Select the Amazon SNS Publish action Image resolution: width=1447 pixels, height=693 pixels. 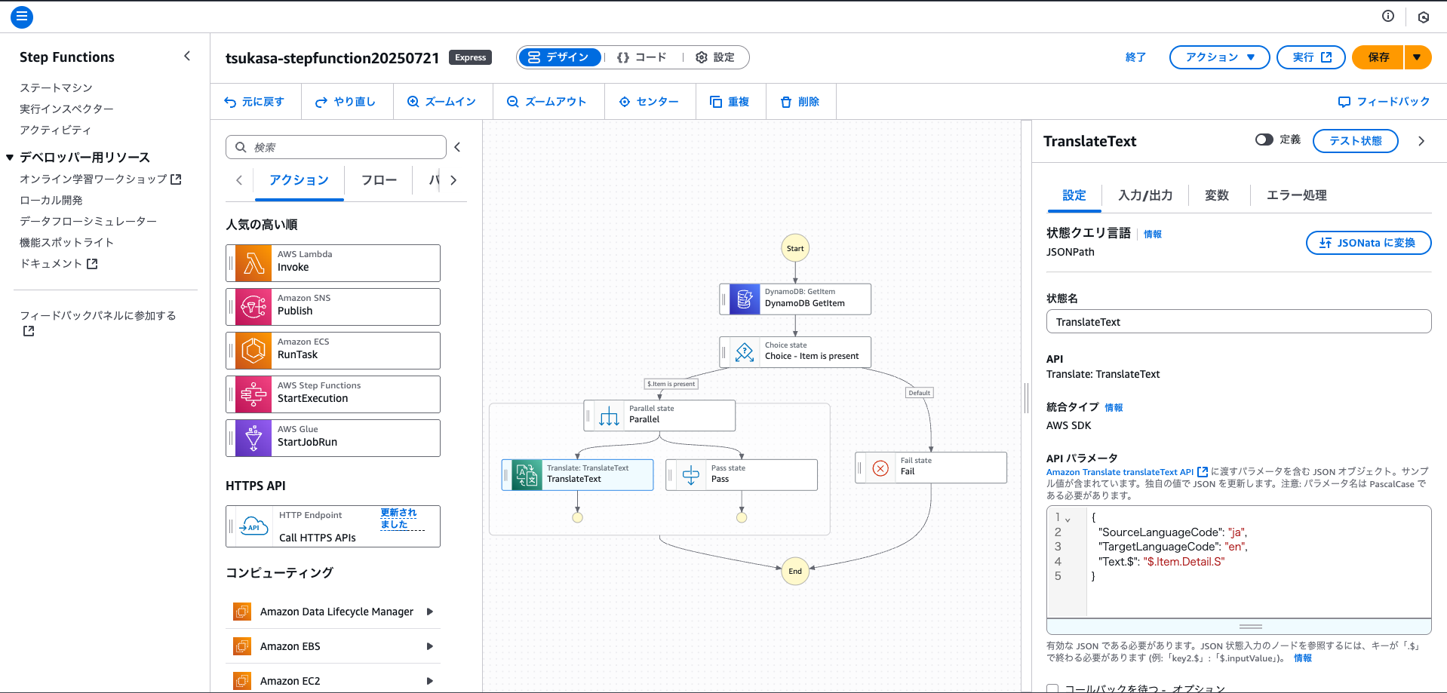click(333, 307)
